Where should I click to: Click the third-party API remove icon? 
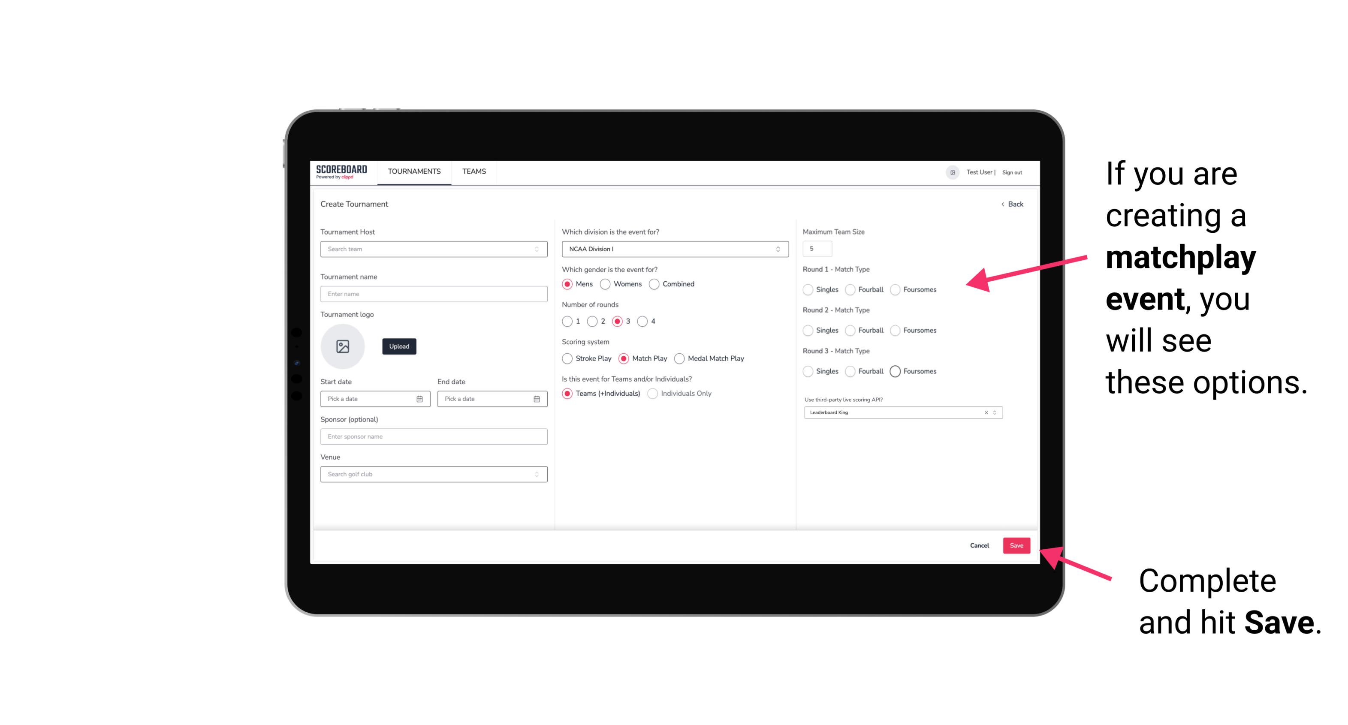point(985,412)
